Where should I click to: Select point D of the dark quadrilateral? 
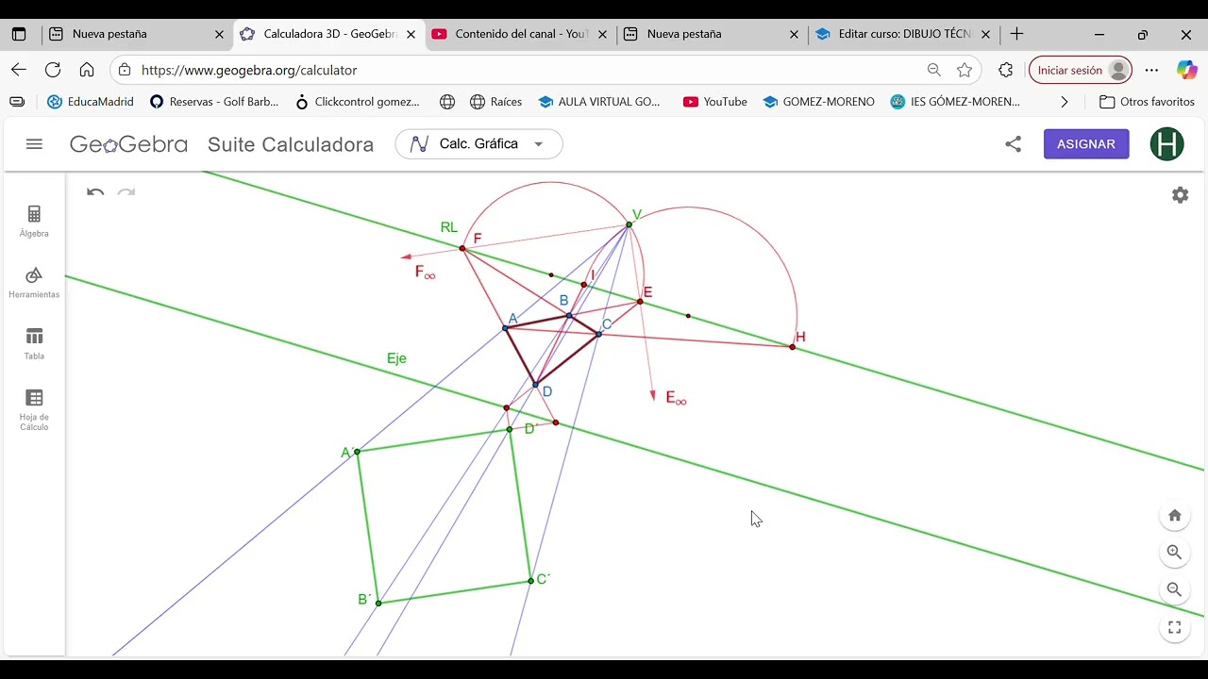(x=535, y=385)
